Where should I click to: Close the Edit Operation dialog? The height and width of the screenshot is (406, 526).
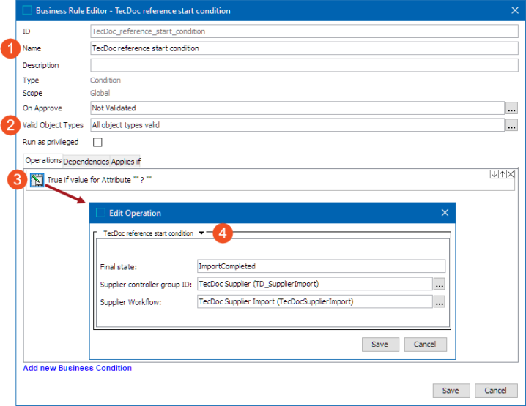click(x=445, y=213)
